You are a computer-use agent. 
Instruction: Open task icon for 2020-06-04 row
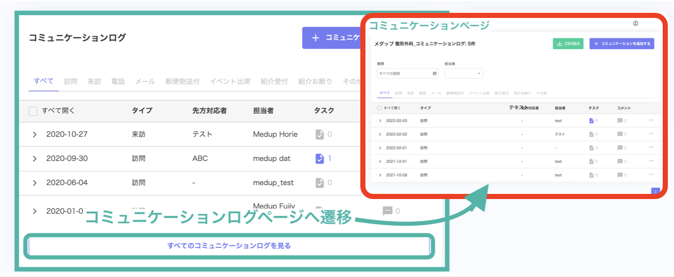click(x=320, y=183)
